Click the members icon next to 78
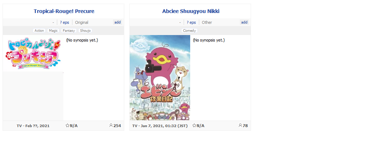This screenshot has width=380, height=143. (240, 126)
